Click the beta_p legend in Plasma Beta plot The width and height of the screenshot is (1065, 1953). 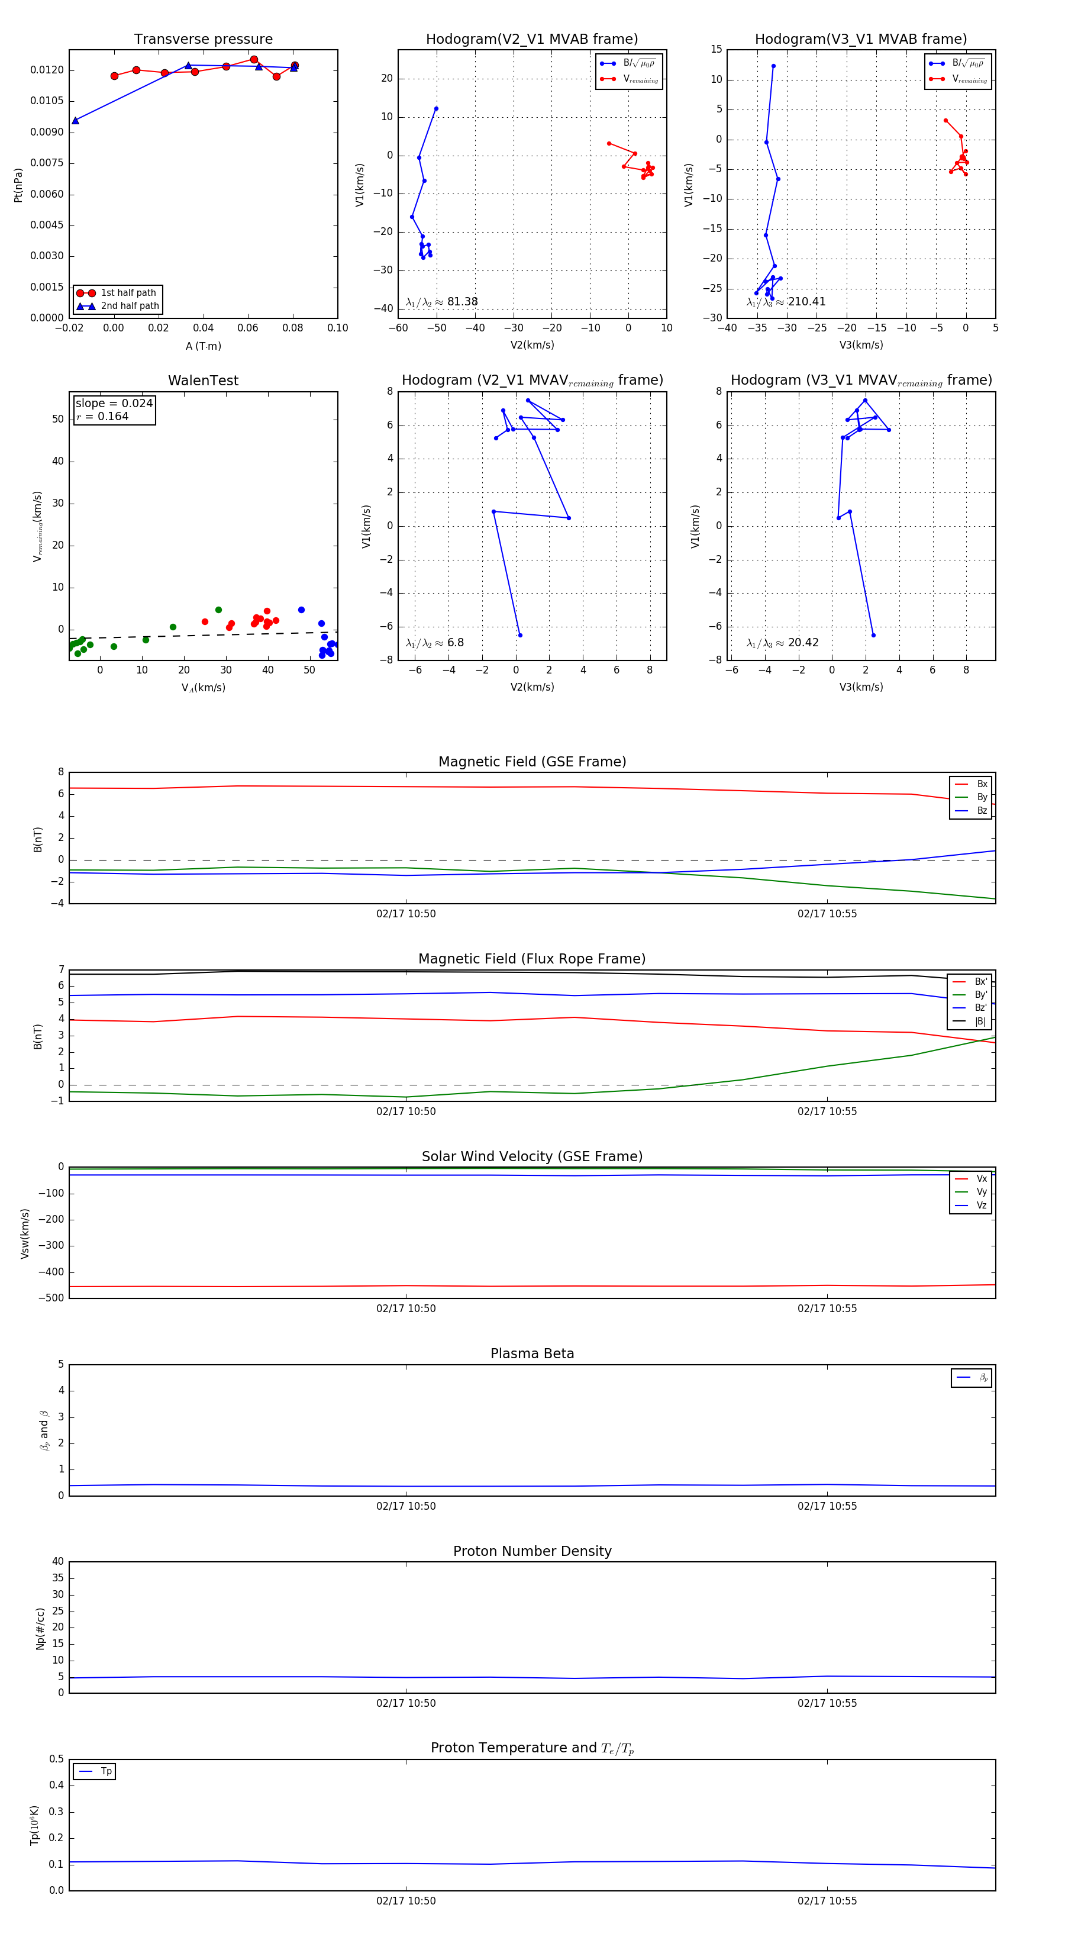[972, 1378]
